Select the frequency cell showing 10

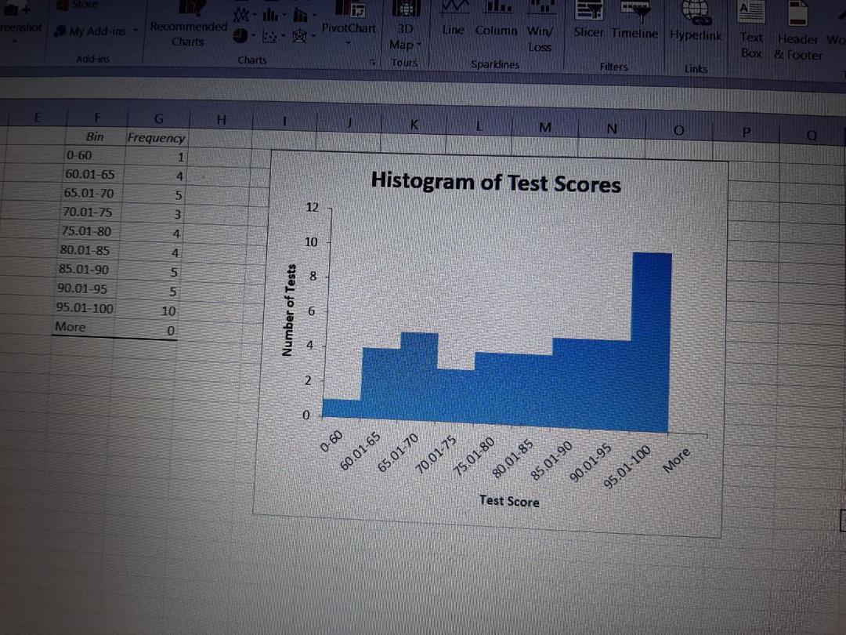(147, 311)
